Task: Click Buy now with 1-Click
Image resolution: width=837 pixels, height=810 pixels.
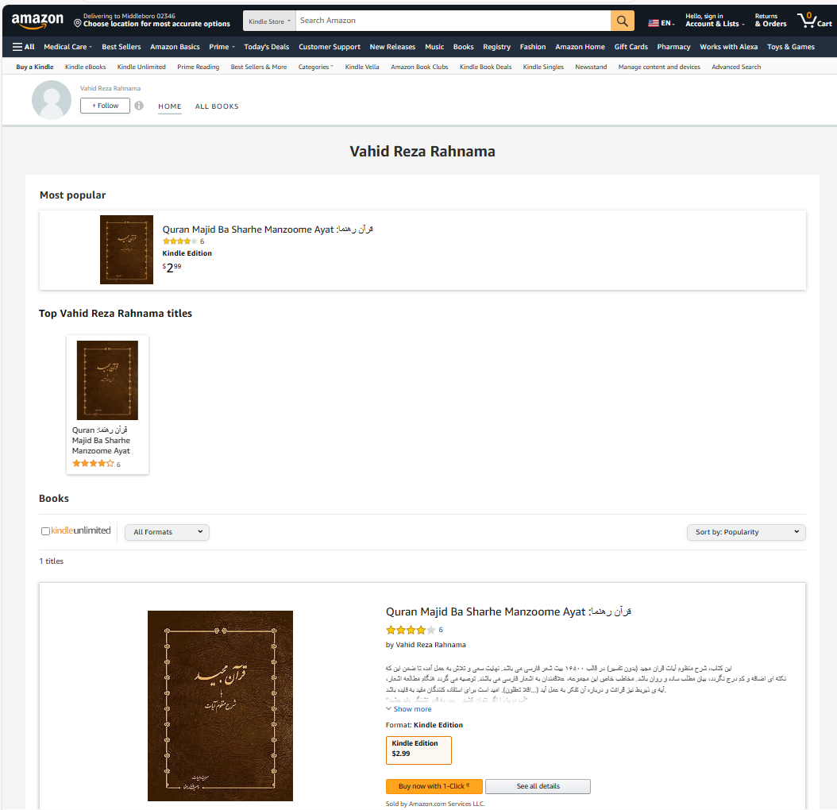Action: click(434, 786)
